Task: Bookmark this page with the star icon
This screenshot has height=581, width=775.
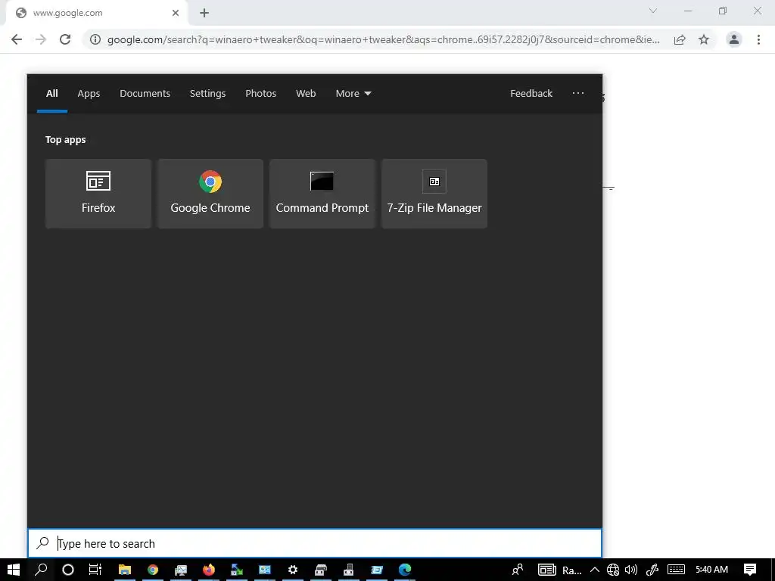Action: (x=704, y=39)
